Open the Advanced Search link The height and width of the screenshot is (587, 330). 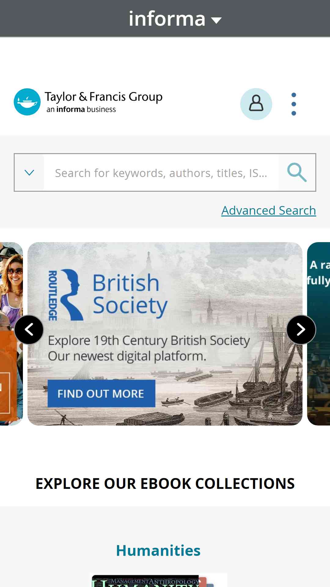[x=269, y=210]
